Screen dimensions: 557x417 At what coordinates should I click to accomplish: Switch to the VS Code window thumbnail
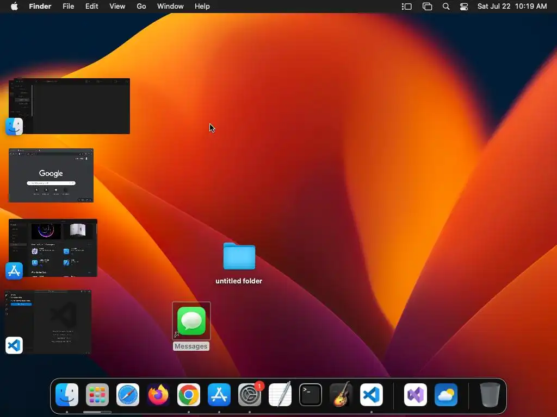48,321
